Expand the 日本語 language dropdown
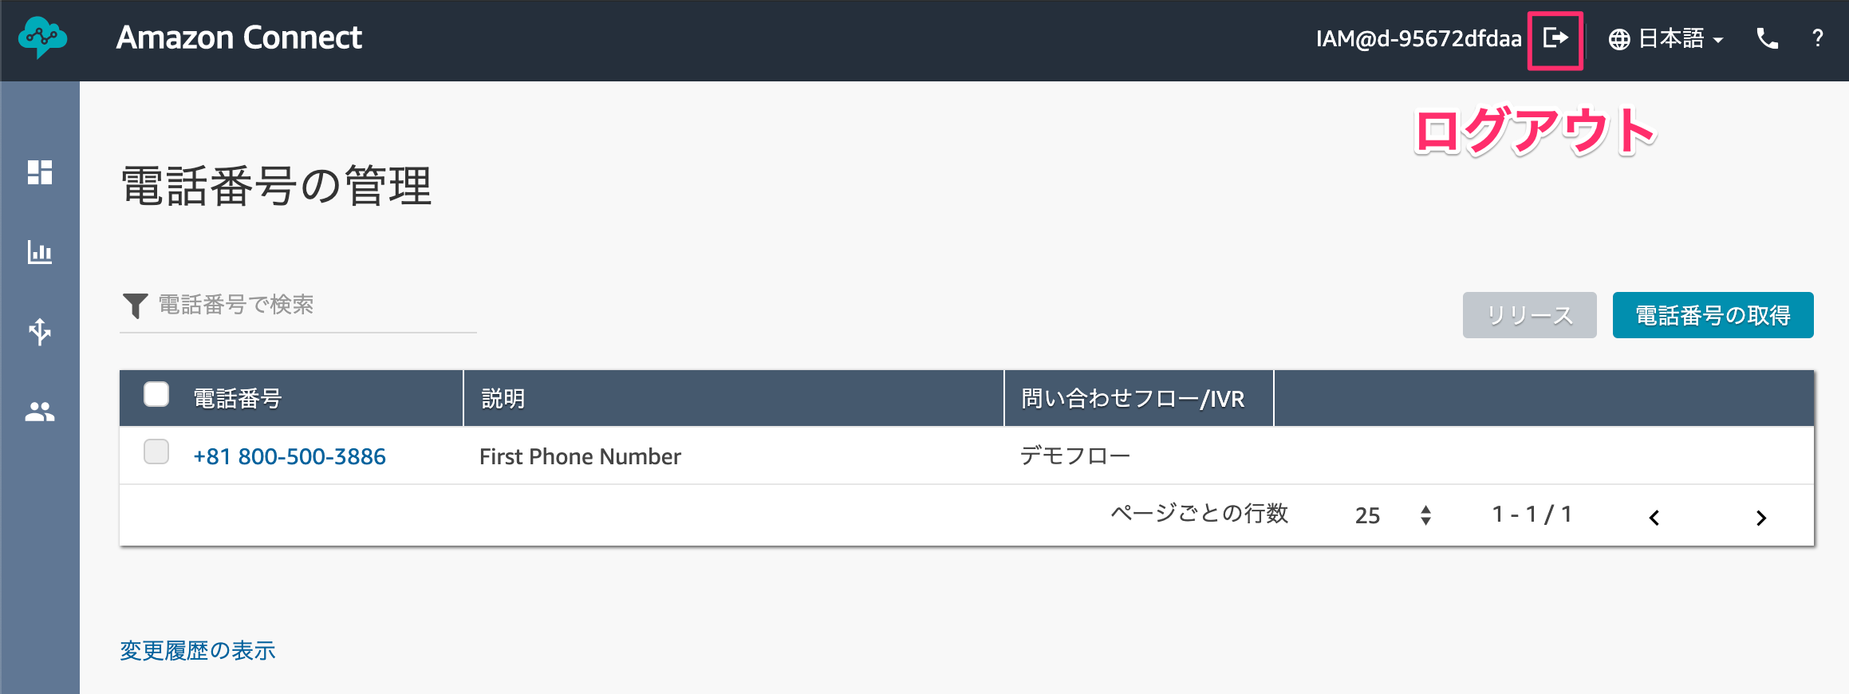1849x694 pixels. [x=1666, y=38]
